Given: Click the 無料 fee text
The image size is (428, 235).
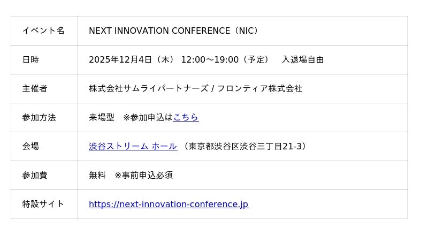Looking at the screenshot, I should click(97, 175).
